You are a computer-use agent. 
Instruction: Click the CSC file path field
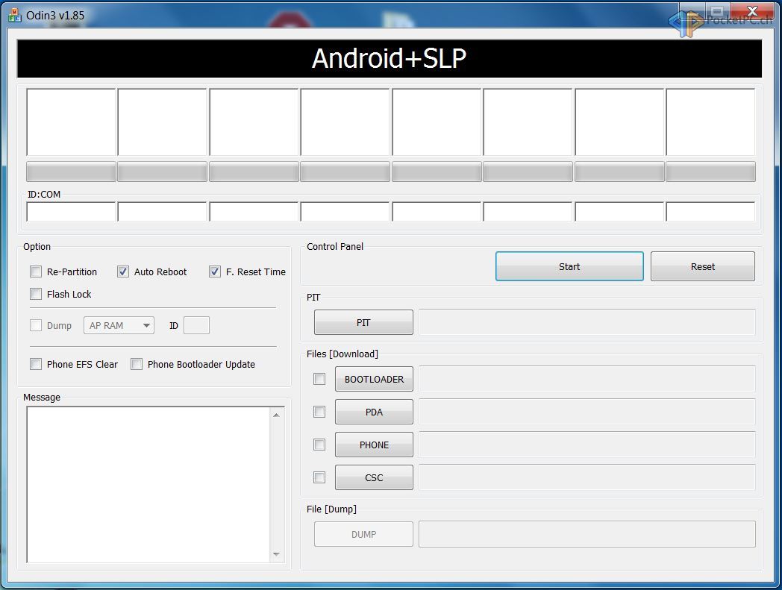587,477
